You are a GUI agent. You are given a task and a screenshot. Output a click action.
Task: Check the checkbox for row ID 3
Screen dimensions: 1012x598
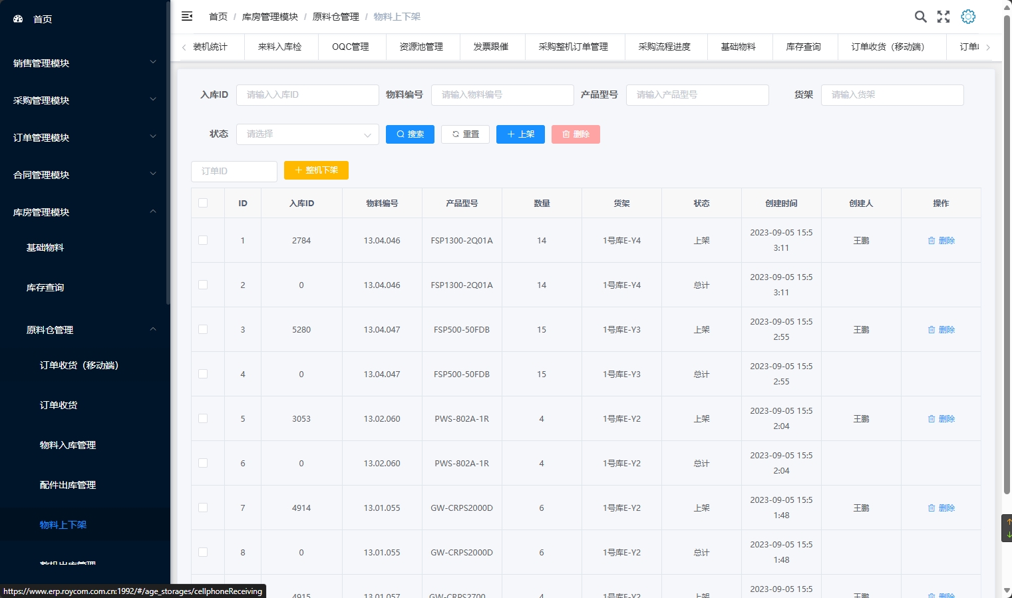[x=203, y=329]
